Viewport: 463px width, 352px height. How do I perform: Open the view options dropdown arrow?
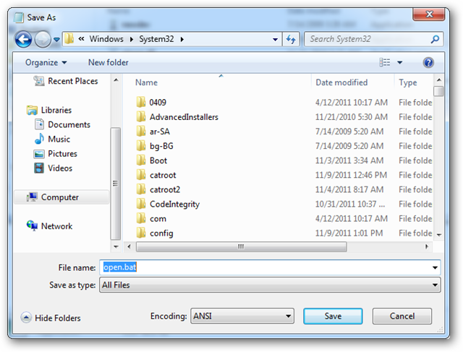[400, 63]
